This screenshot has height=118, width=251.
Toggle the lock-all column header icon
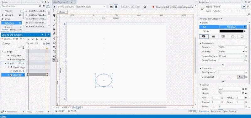23,48
